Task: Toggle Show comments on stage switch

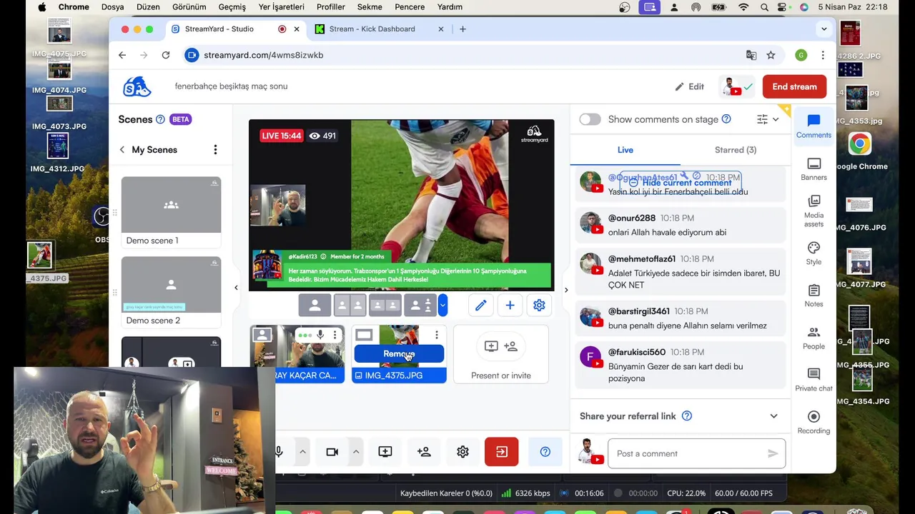Action: (x=590, y=119)
